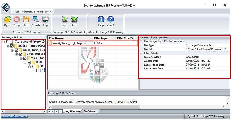Click File Path value C:\Users\Administrator\Downloads
Viewport: 231px width, 120px height.
pyautogui.click(x=207, y=49)
